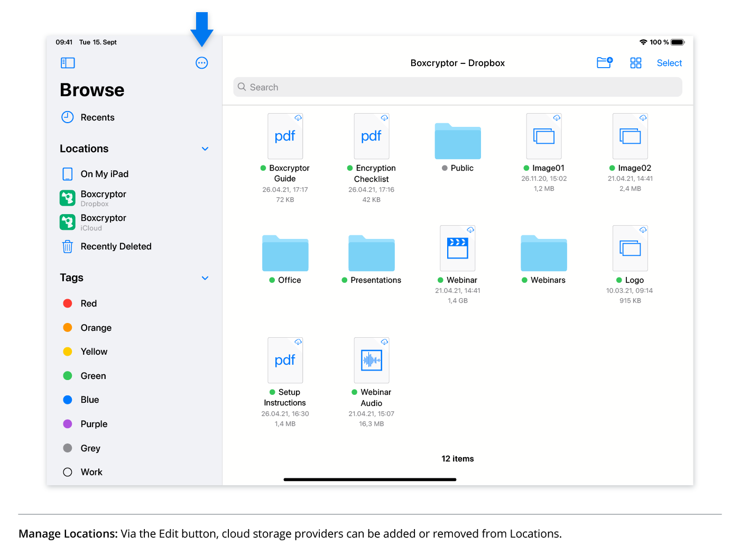Toggle the sidebar panel icon
The image size is (740, 555).
click(x=68, y=63)
